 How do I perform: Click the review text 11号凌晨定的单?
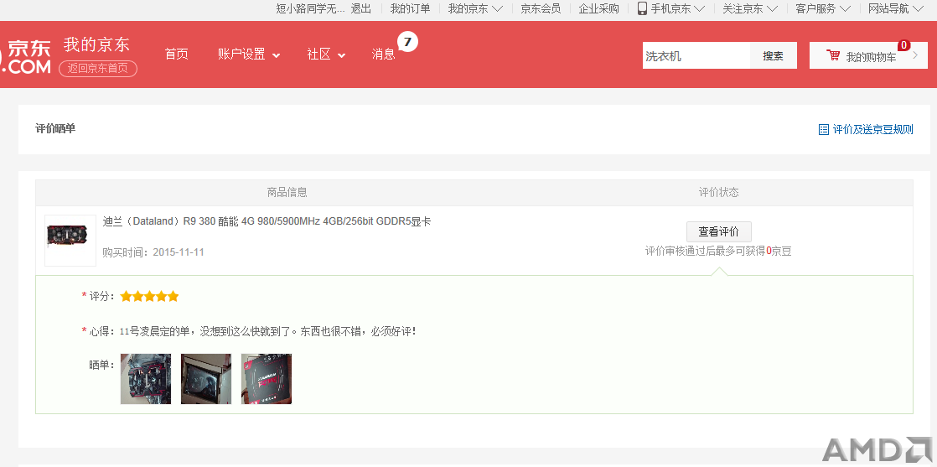155,330
